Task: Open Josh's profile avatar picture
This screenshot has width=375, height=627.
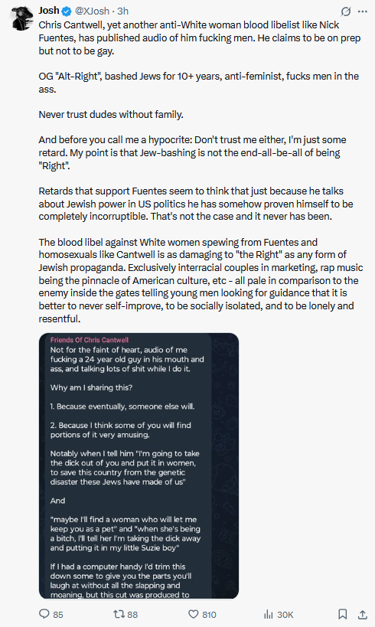Action: click(x=21, y=18)
